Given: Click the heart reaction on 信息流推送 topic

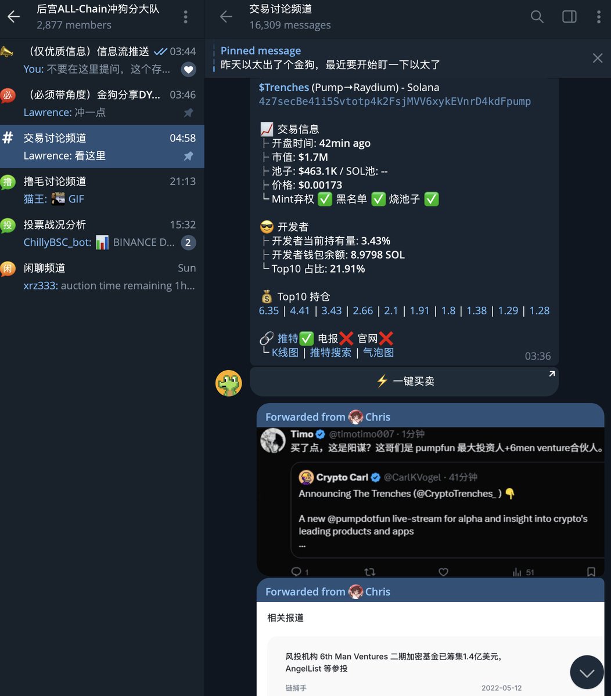Looking at the screenshot, I should (x=188, y=70).
